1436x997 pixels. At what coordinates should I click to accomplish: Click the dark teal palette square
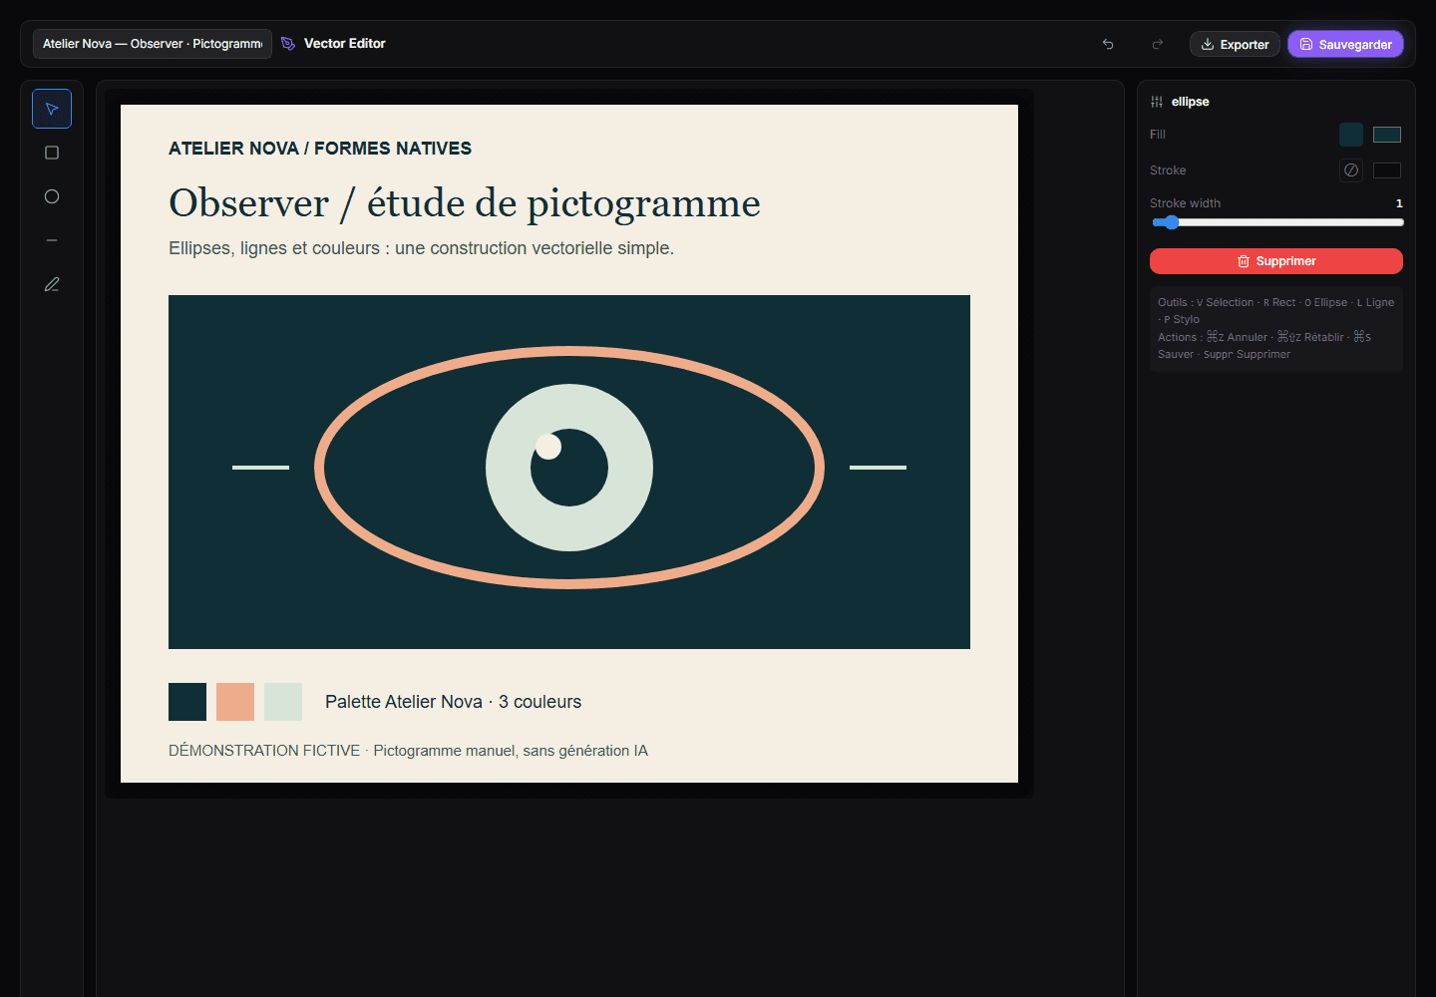pyautogui.click(x=187, y=702)
